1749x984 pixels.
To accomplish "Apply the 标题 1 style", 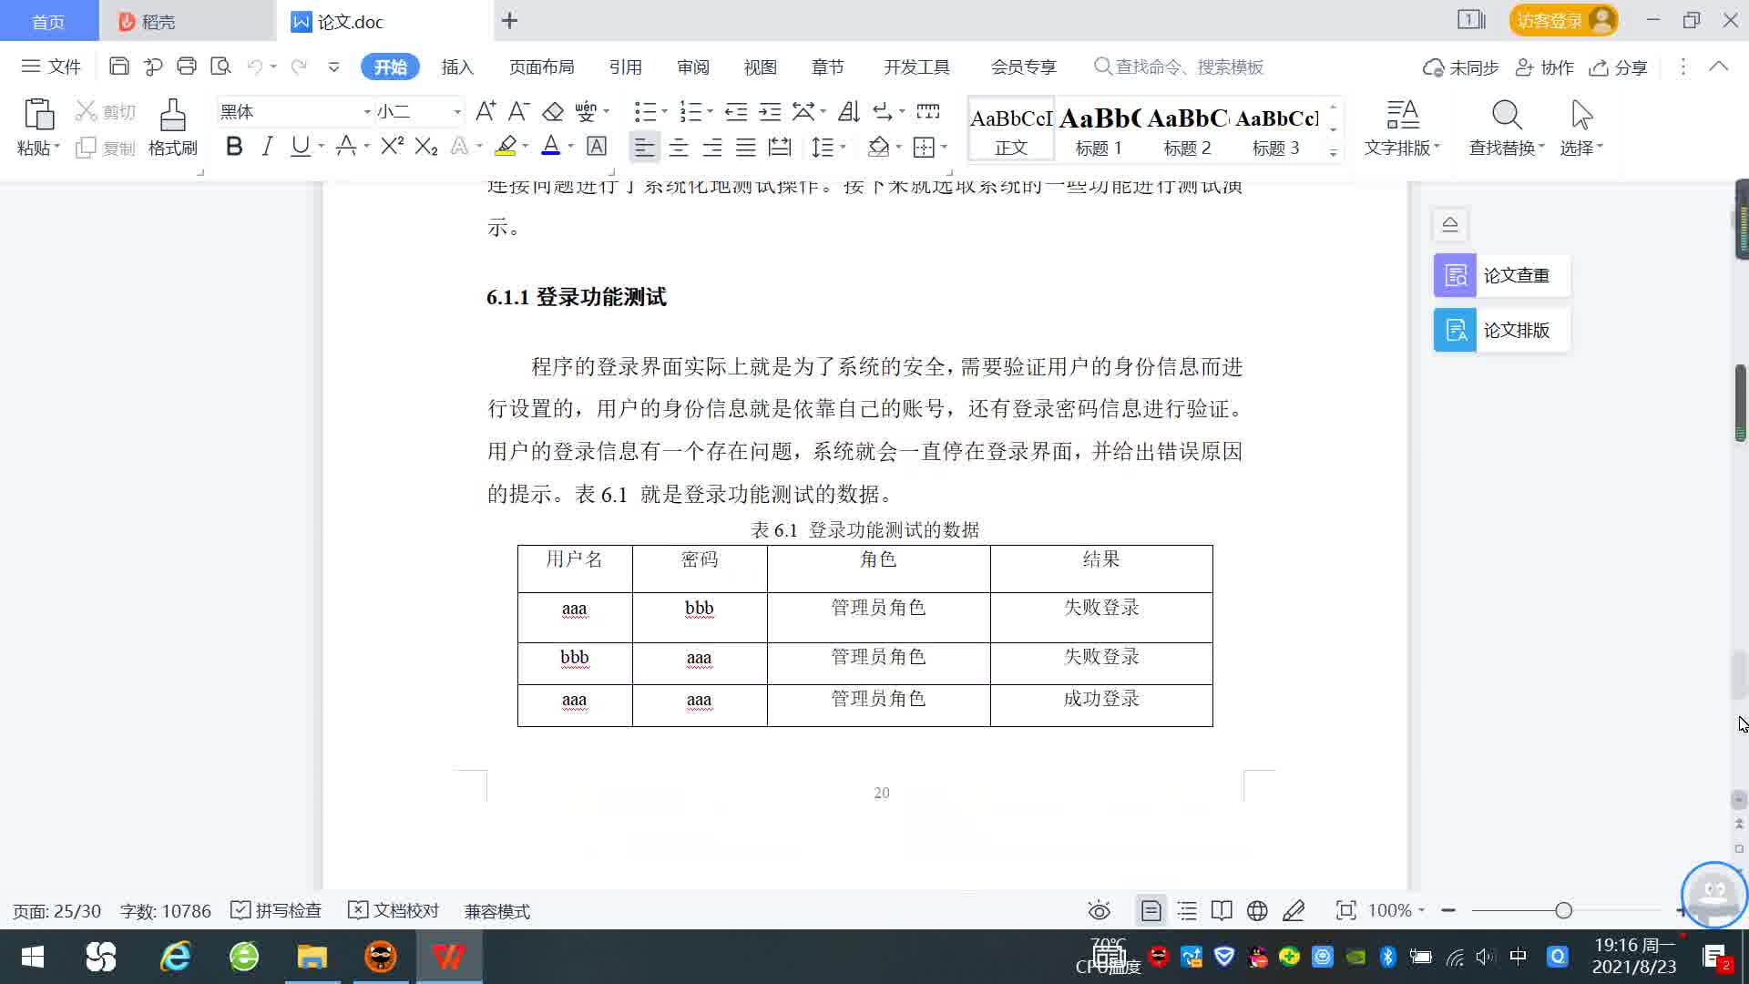I will (1099, 128).
